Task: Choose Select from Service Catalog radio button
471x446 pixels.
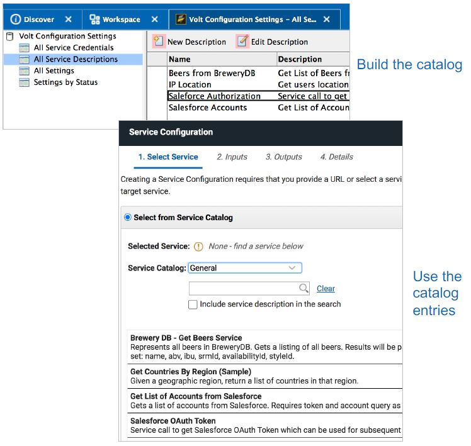Action: (x=128, y=217)
